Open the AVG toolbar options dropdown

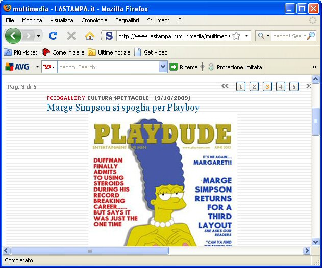(x=37, y=67)
